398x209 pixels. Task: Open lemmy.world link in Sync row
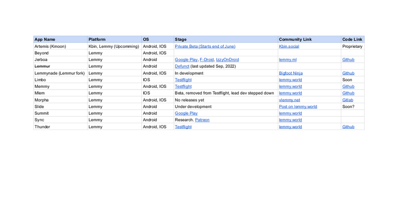pos(290,120)
